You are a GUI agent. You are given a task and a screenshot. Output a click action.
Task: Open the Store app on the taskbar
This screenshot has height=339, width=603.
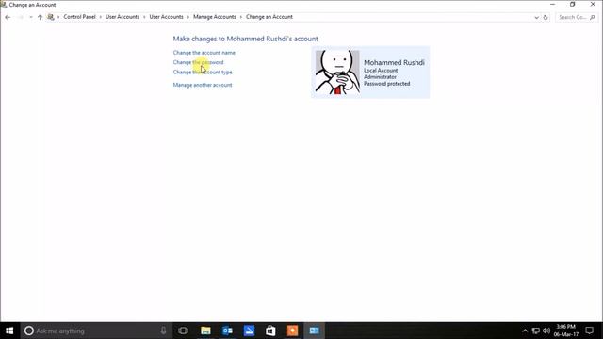270,331
